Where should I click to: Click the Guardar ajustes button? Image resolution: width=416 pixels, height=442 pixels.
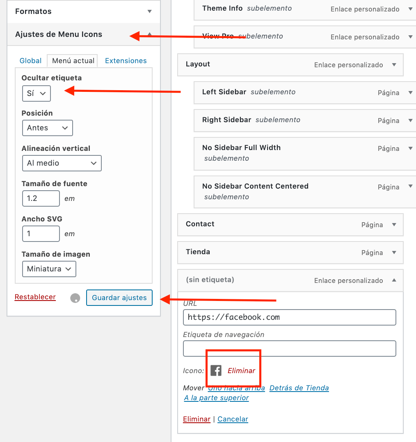pyautogui.click(x=119, y=298)
